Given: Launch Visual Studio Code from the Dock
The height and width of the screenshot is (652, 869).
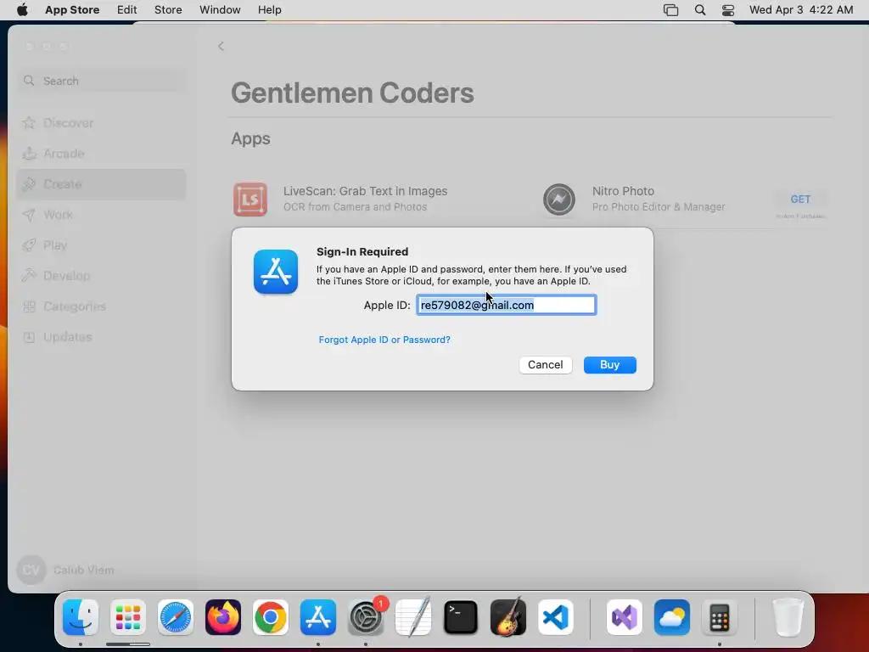Looking at the screenshot, I should tap(556, 617).
